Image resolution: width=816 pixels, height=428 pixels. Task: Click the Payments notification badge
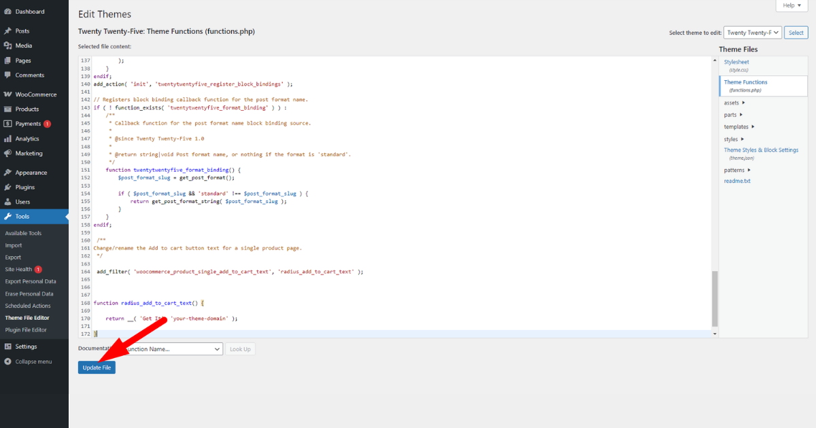[47, 124]
